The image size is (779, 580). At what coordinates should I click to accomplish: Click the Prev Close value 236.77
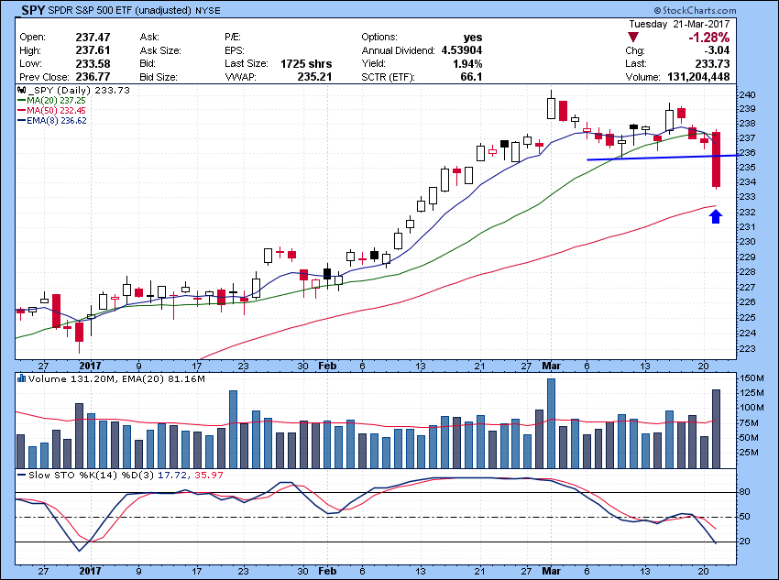(93, 77)
